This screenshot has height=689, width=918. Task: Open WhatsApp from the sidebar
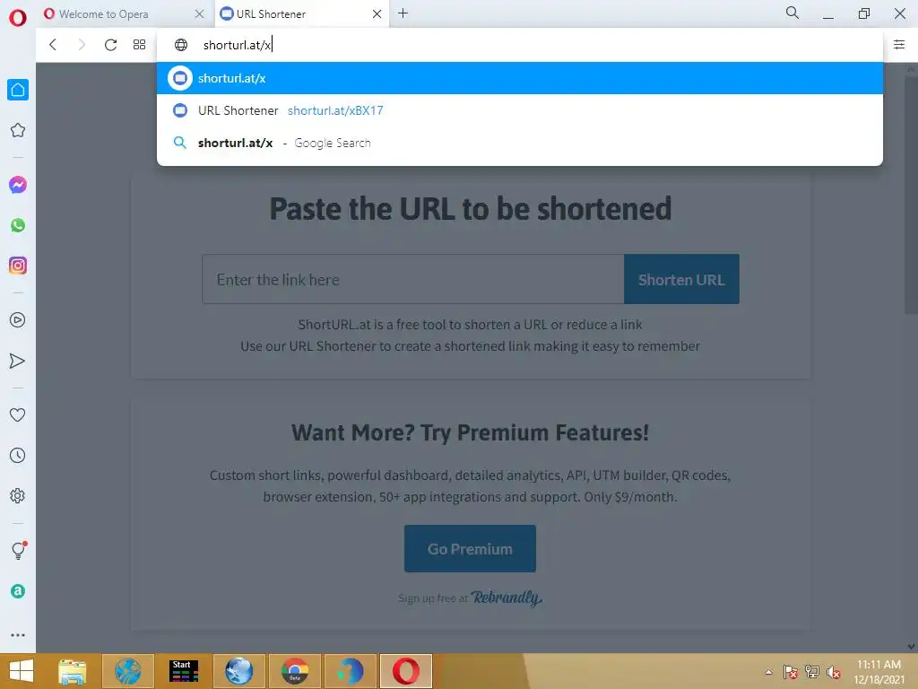(x=18, y=225)
